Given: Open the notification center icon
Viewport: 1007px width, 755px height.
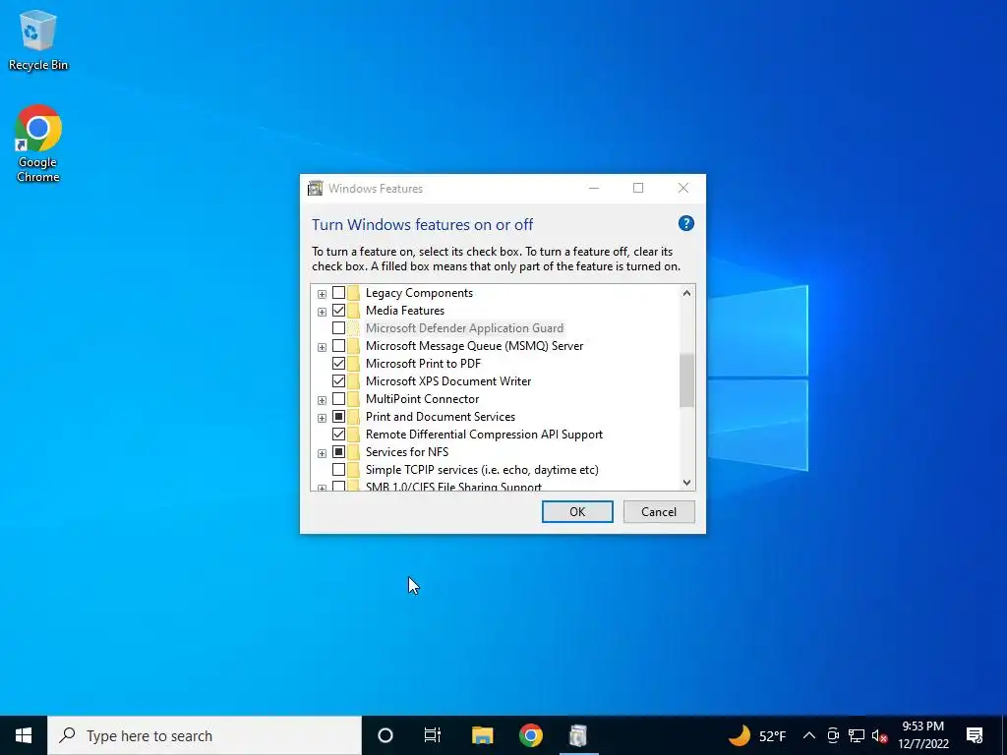Looking at the screenshot, I should point(975,735).
